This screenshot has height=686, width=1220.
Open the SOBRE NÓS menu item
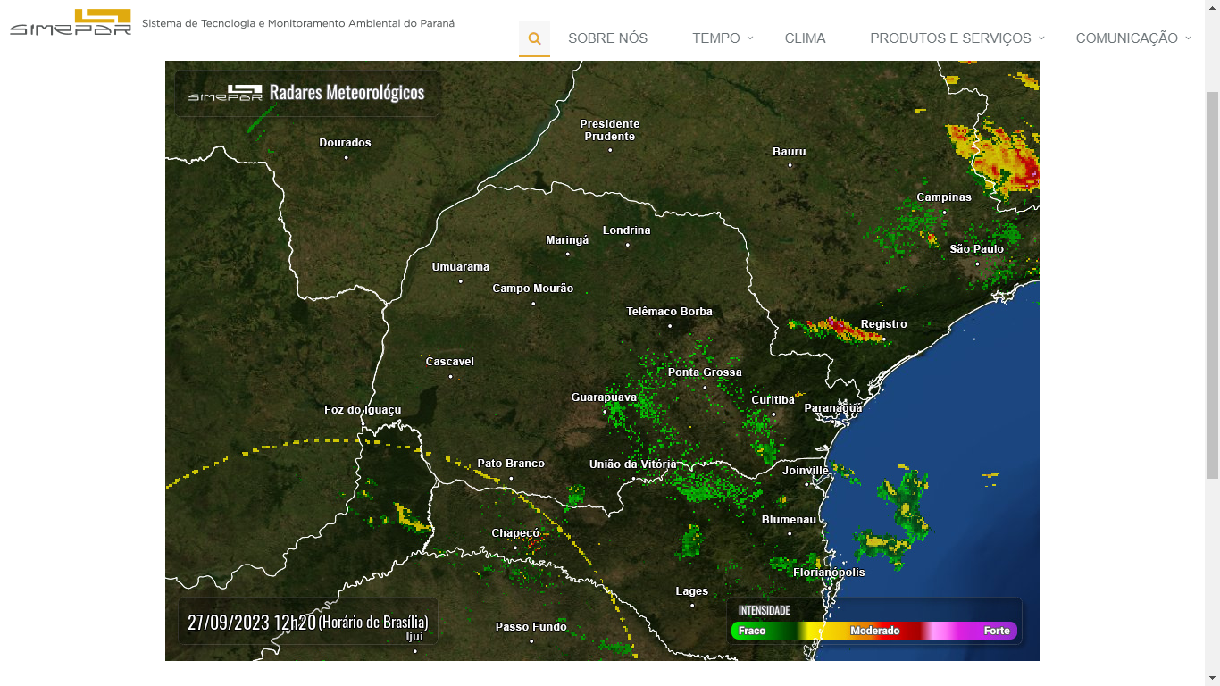click(607, 38)
